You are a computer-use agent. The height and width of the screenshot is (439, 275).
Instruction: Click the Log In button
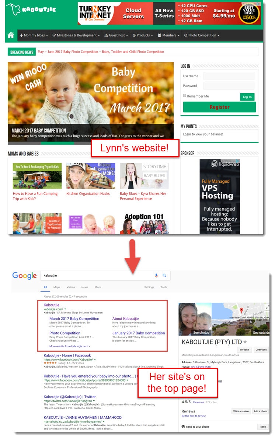pos(247,97)
